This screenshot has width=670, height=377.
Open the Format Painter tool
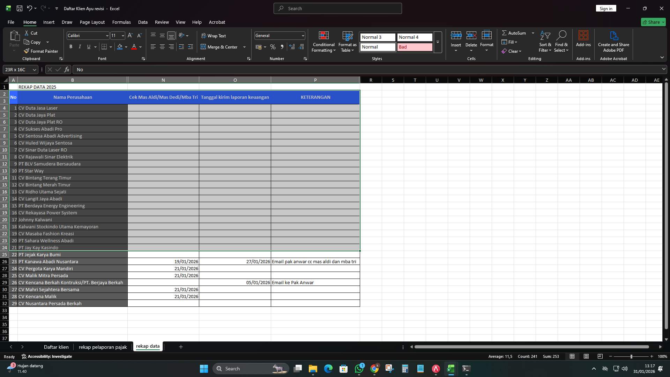click(x=41, y=51)
